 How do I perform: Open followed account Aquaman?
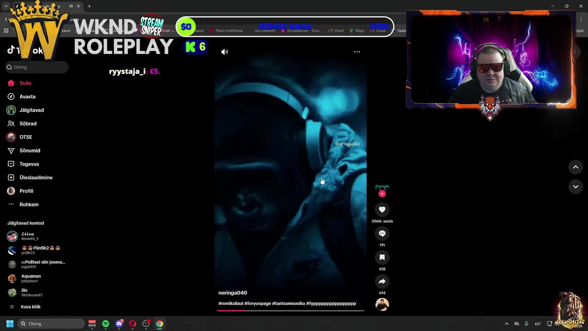point(36,279)
